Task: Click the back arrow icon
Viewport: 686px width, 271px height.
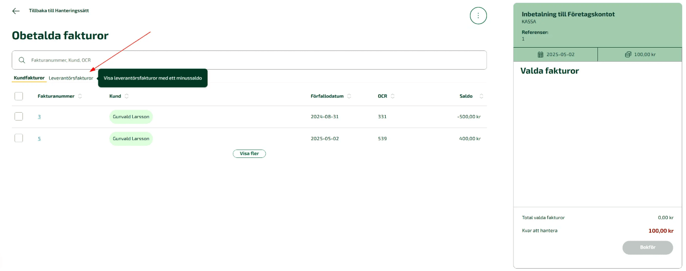Action: click(x=16, y=11)
